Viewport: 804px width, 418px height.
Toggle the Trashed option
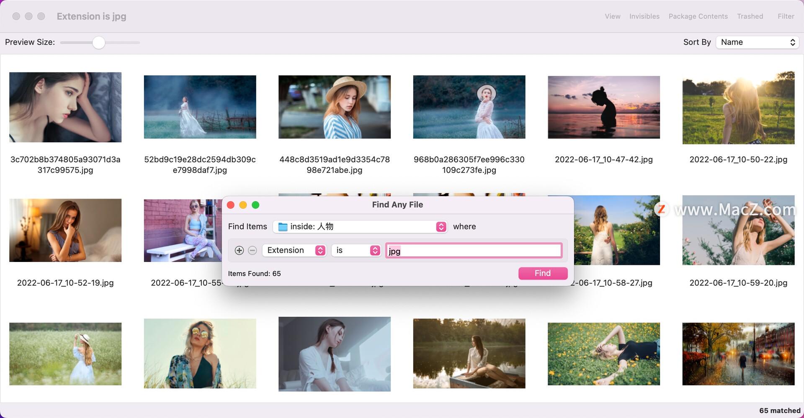(750, 16)
